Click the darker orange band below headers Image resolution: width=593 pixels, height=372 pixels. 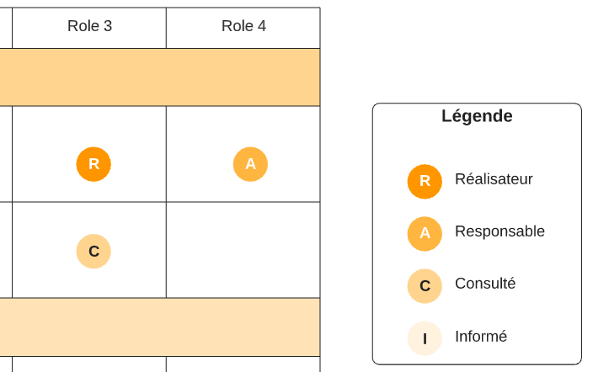point(160,77)
